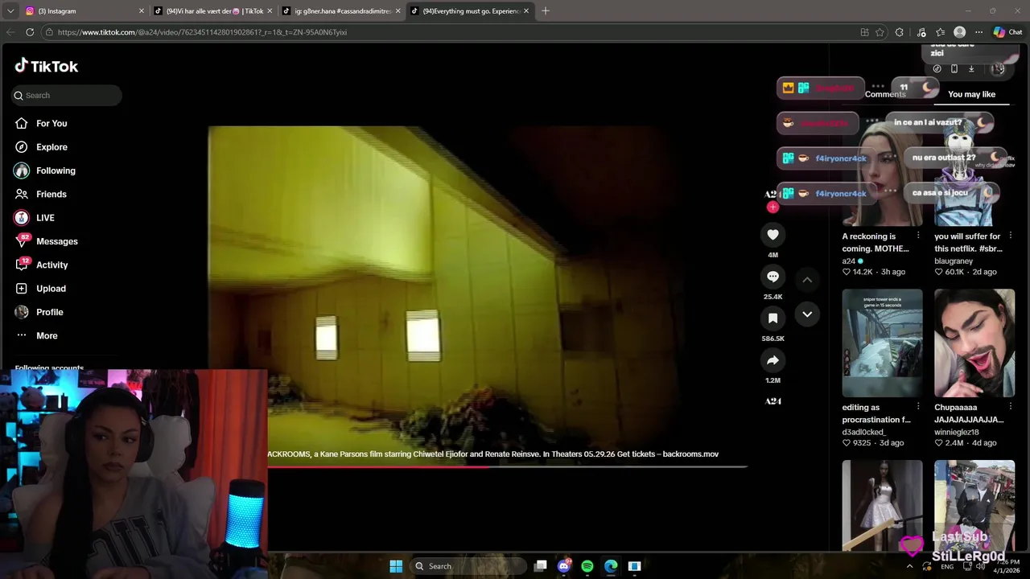Open the browser profile avatar
1030x579 pixels.
point(959,32)
